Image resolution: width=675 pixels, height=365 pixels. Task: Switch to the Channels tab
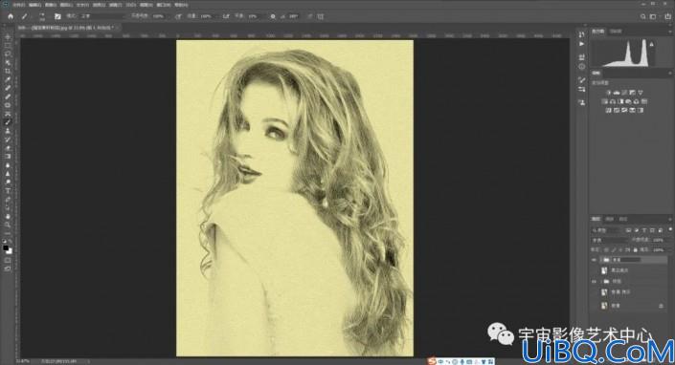pos(610,219)
